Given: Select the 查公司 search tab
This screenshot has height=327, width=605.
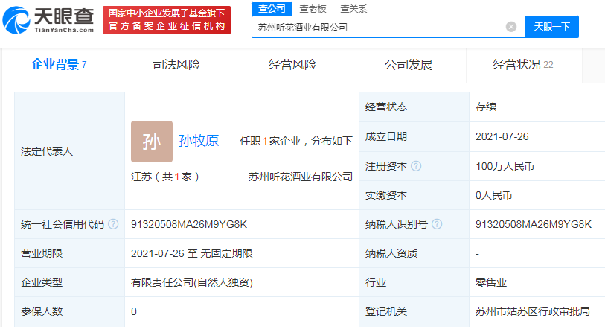Looking at the screenshot, I should [272, 8].
